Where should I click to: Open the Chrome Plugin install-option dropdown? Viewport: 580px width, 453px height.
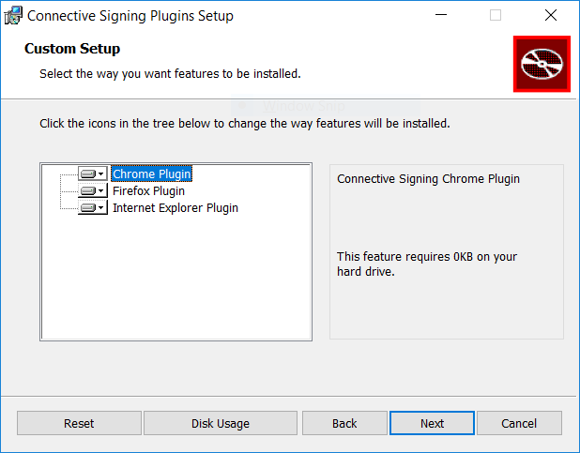coord(92,174)
